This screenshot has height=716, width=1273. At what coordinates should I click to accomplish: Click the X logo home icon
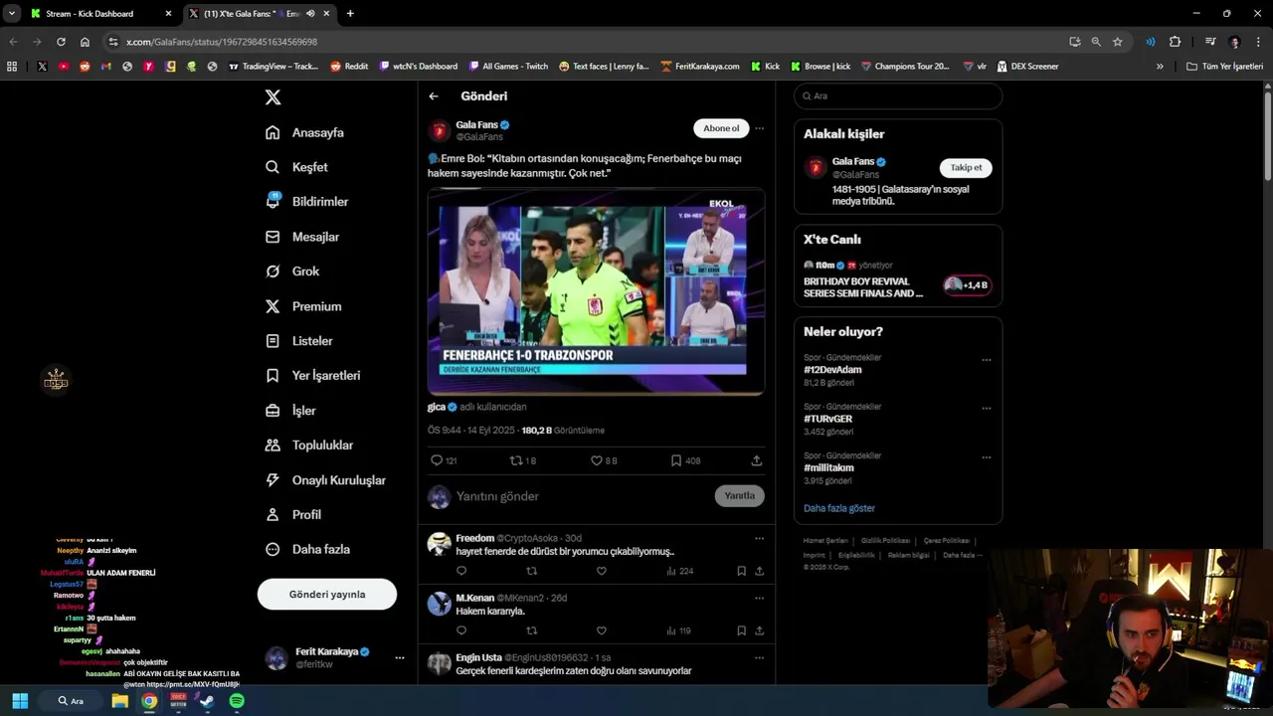(273, 96)
